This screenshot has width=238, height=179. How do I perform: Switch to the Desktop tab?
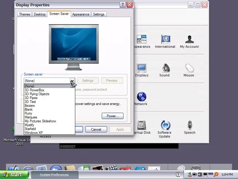(x=40, y=14)
